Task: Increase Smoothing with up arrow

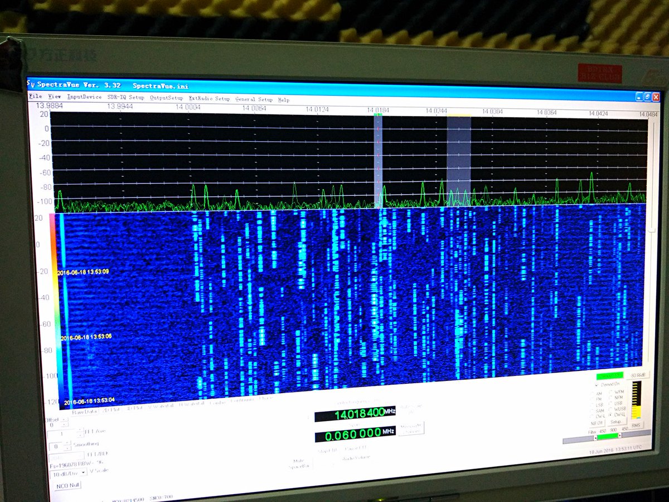Action: (x=67, y=443)
